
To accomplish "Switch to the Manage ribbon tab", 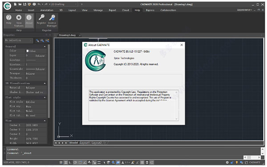I will click(x=98, y=10).
